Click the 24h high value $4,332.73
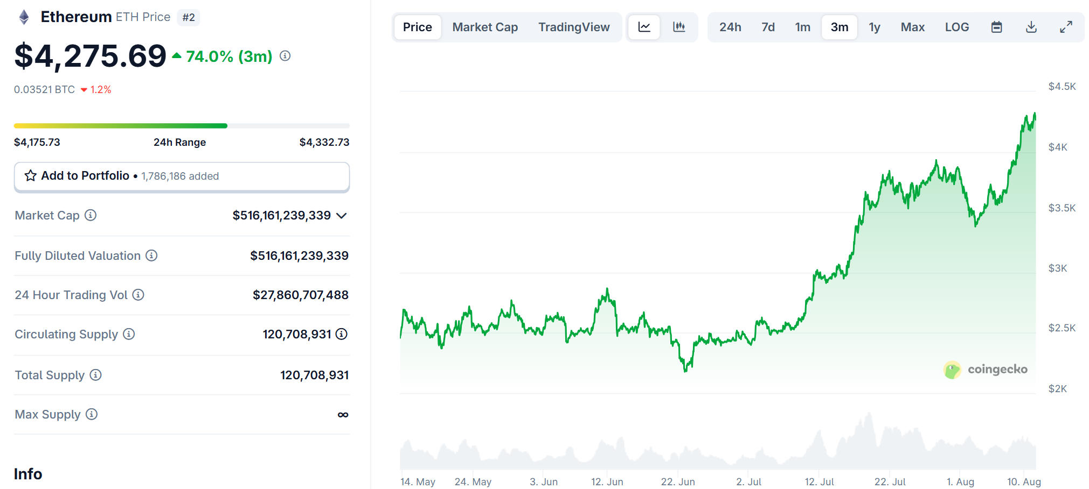1089x489 pixels. pyautogui.click(x=324, y=142)
